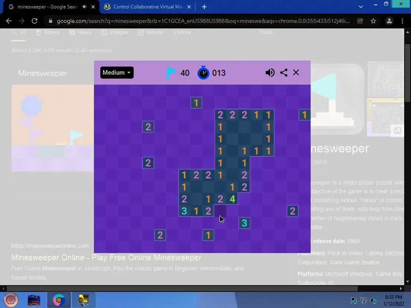The width and height of the screenshot is (411, 308).
Task: Click the vertical scrollbar up arrow
Action: coord(407,32)
